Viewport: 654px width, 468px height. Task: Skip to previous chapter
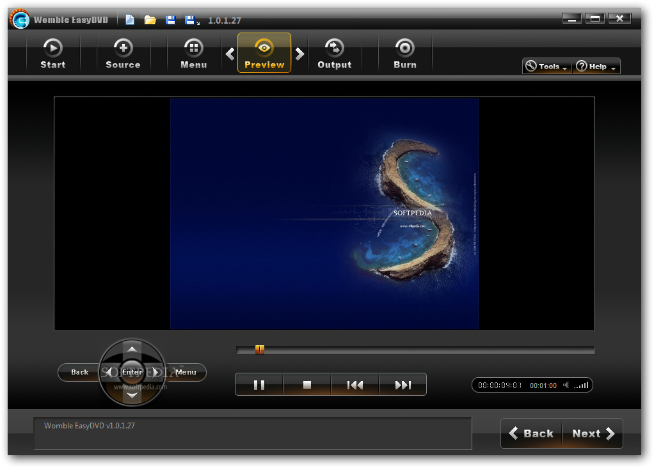tap(355, 385)
